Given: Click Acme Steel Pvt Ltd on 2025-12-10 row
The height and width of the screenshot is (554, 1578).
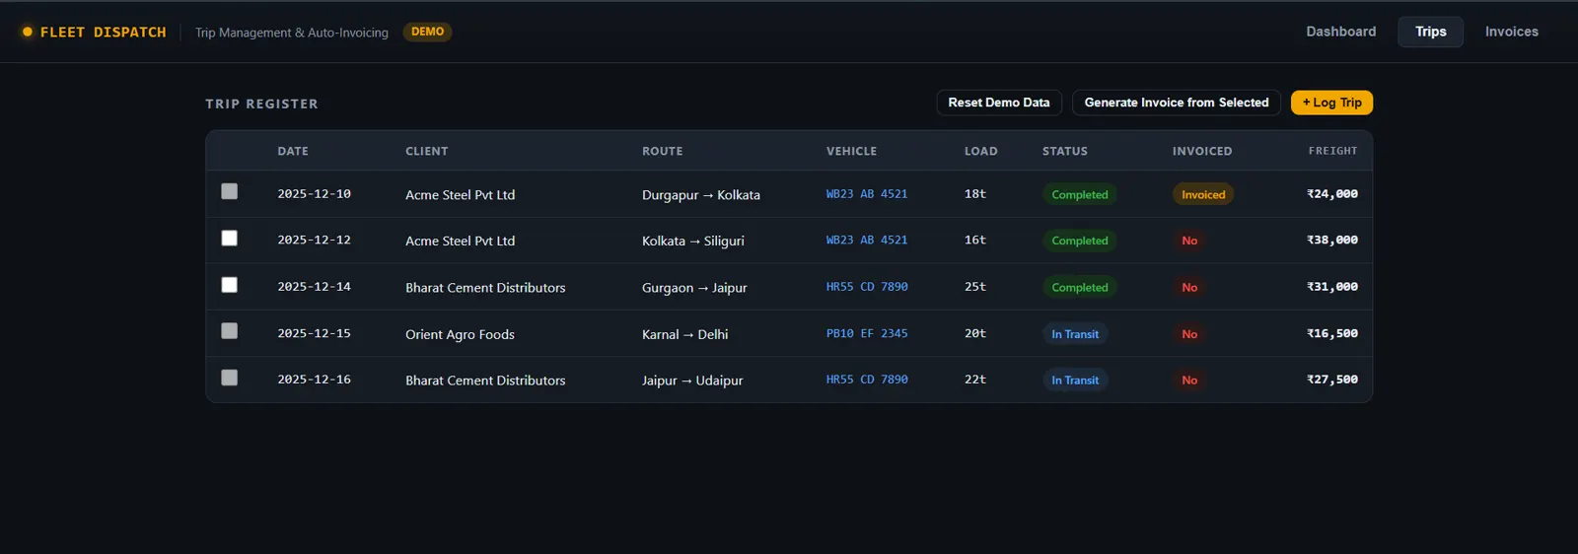Looking at the screenshot, I should (x=460, y=194).
